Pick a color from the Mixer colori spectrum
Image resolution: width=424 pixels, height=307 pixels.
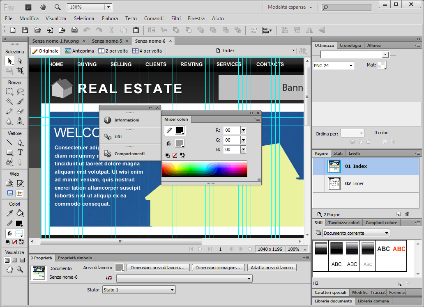[x=204, y=169]
